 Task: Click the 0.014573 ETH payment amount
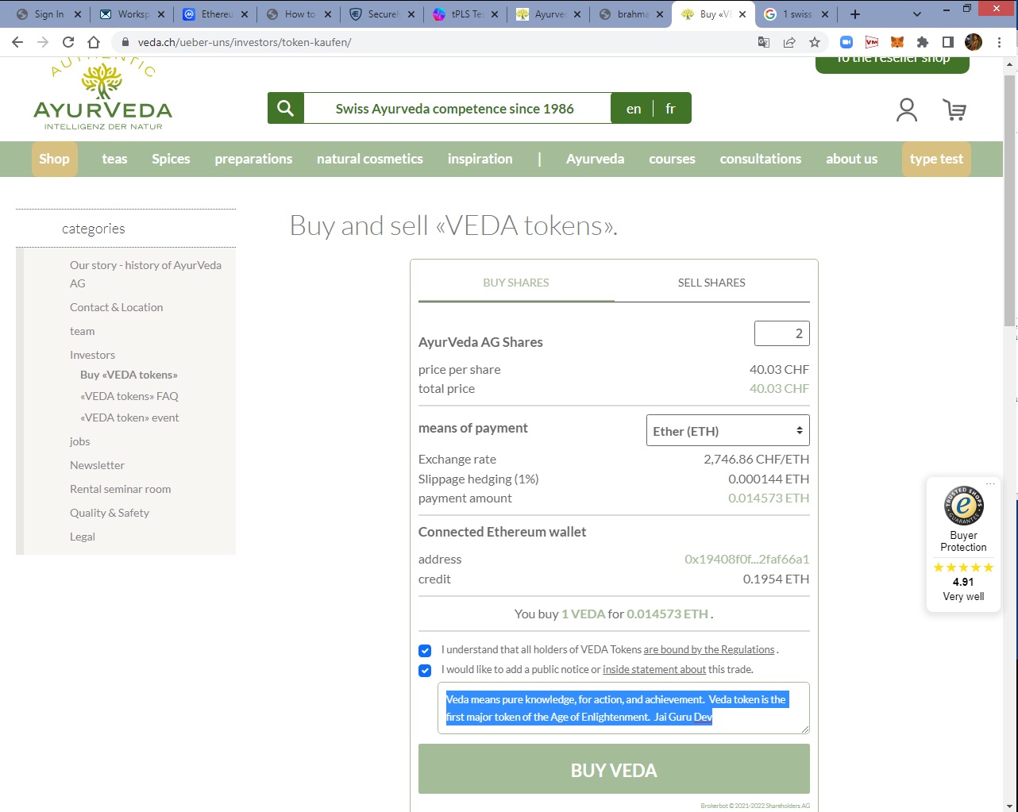point(769,498)
